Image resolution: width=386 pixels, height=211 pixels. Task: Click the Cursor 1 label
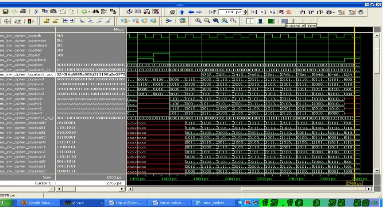42,183
